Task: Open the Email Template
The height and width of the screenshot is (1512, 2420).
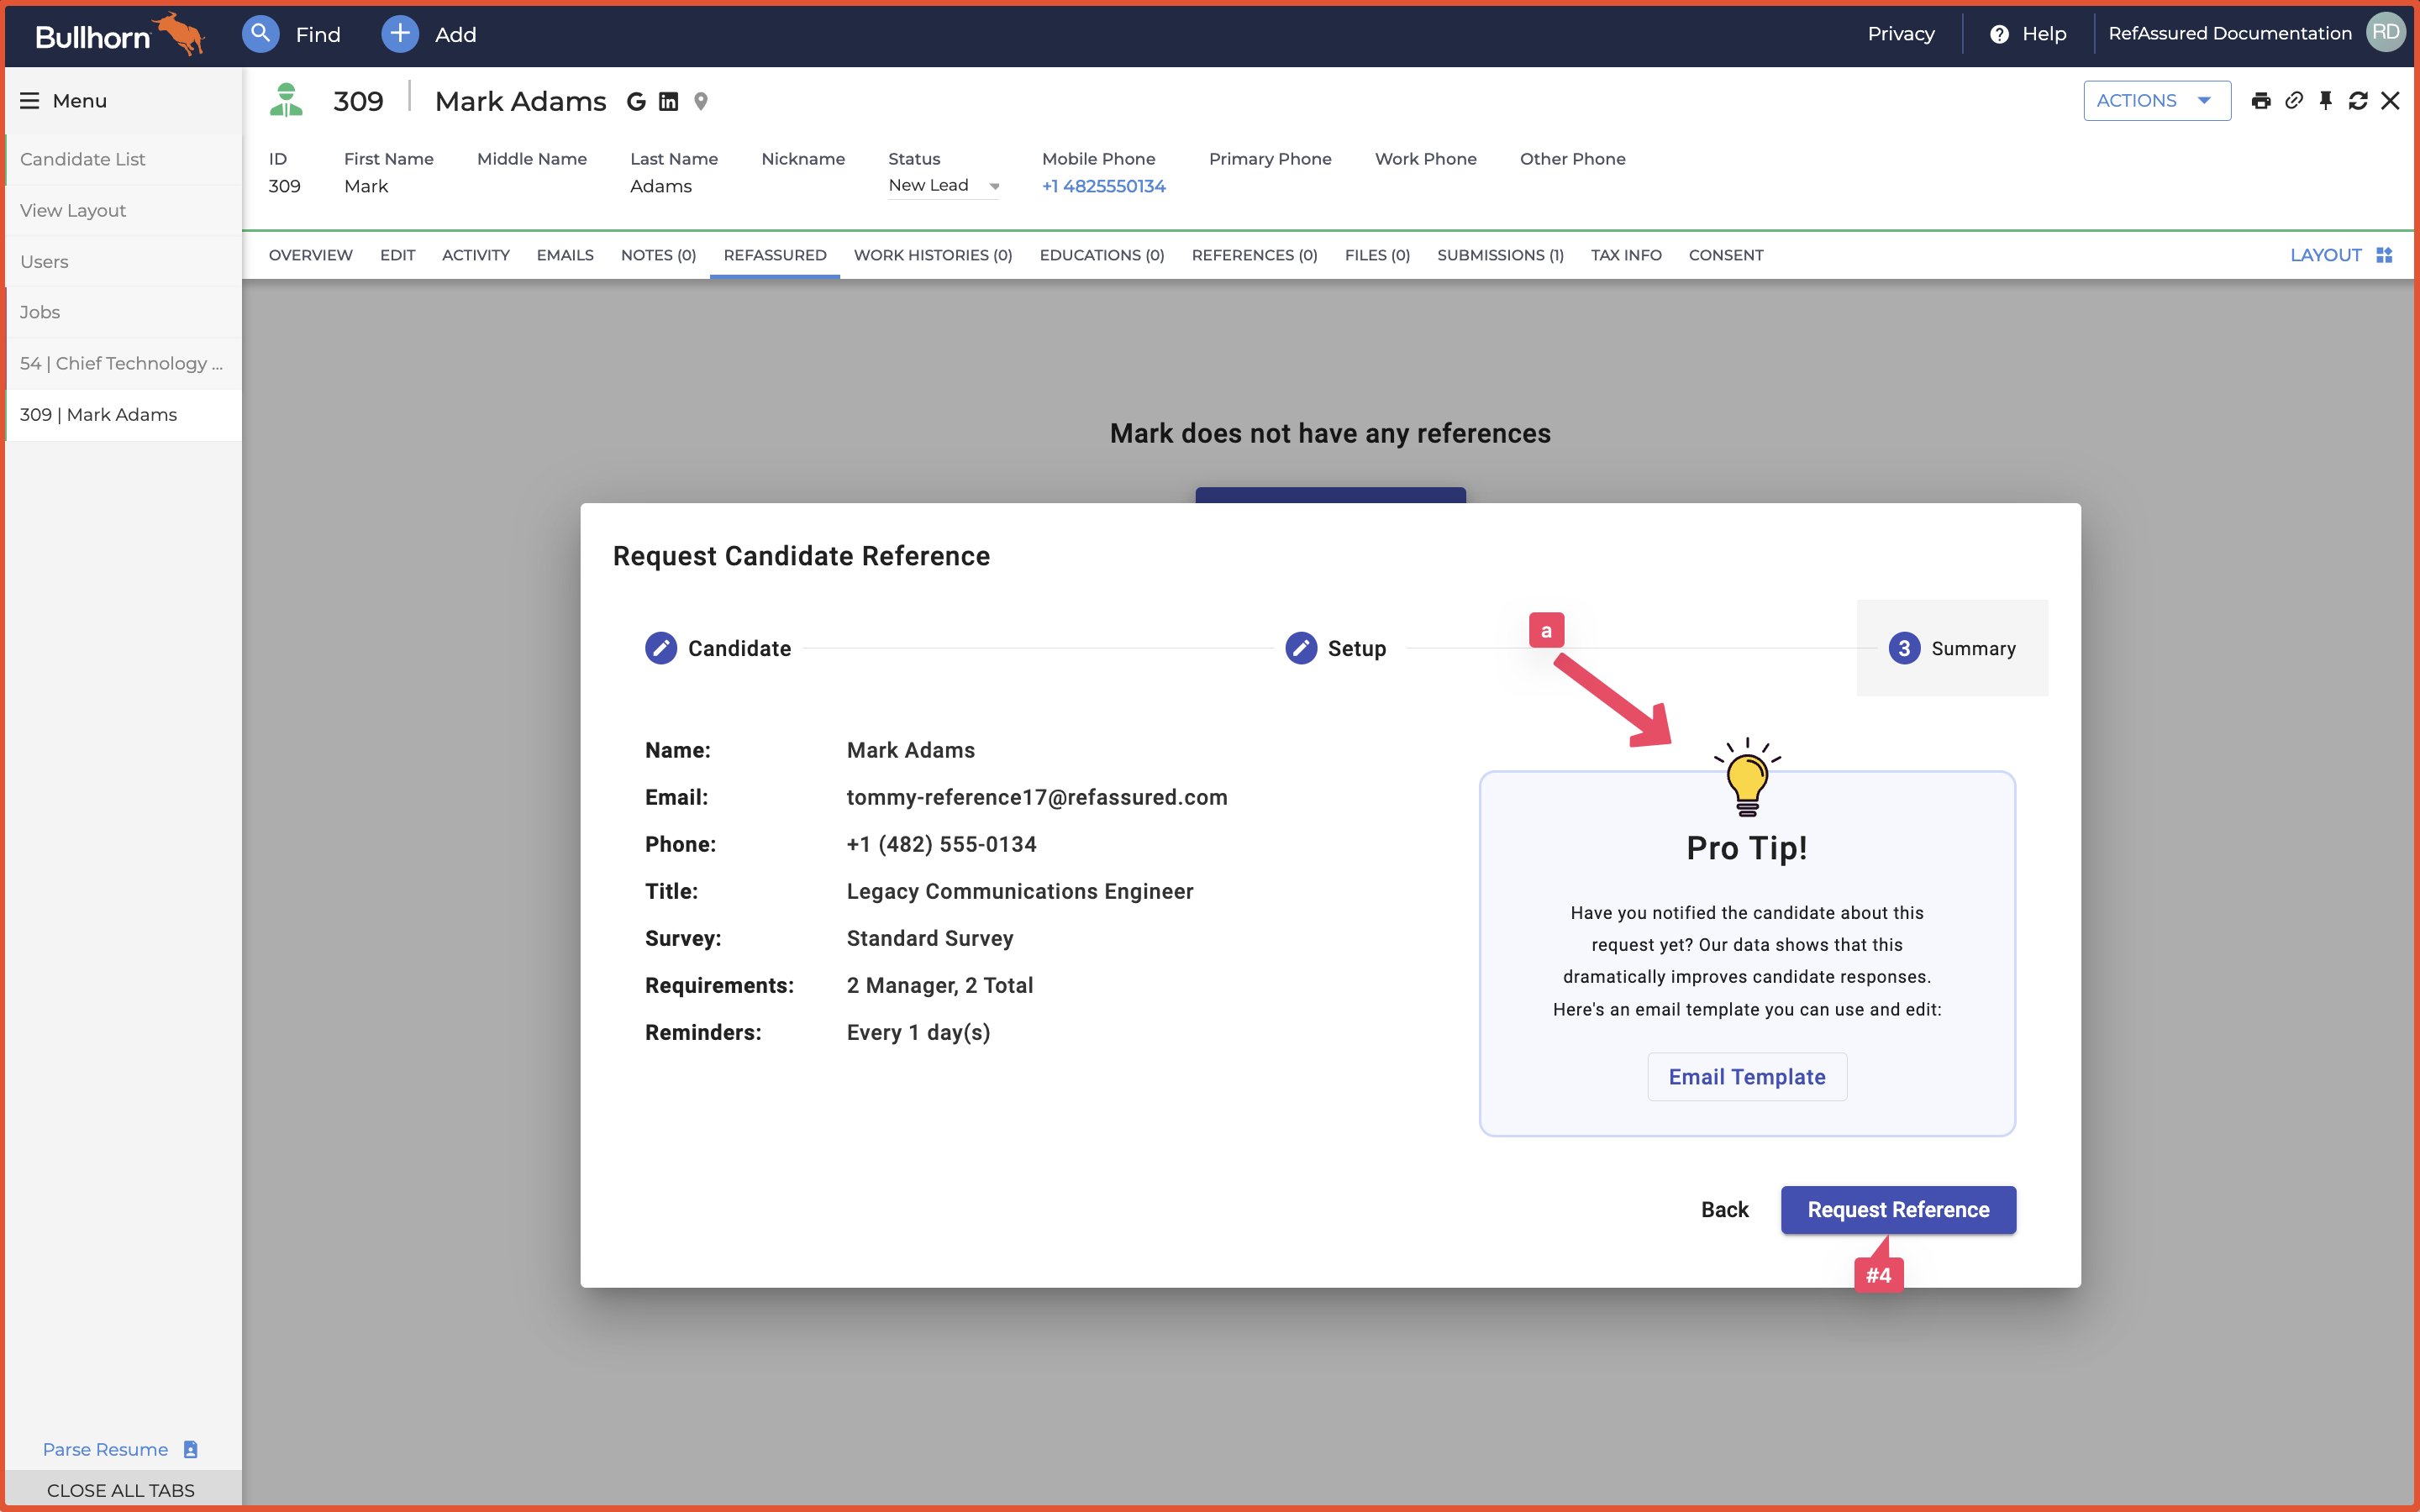Action: pyautogui.click(x=1746, y=1076)
